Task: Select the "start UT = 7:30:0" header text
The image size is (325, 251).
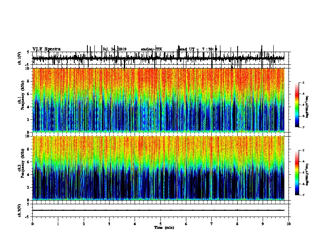Action: click(198, 49)
